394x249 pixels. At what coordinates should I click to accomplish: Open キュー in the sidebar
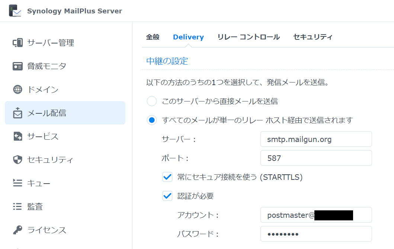[65, 183]
